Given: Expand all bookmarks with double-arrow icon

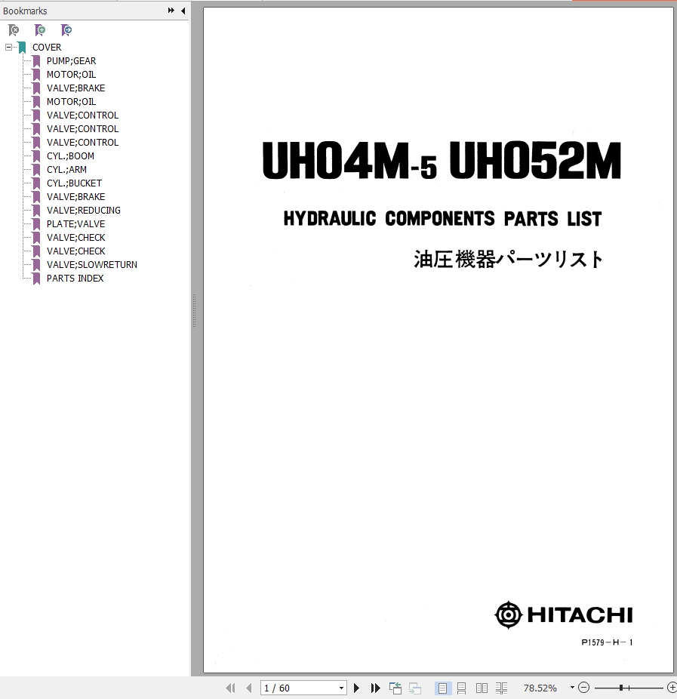Looking at the screenshot, I should [x=171, y=11].
